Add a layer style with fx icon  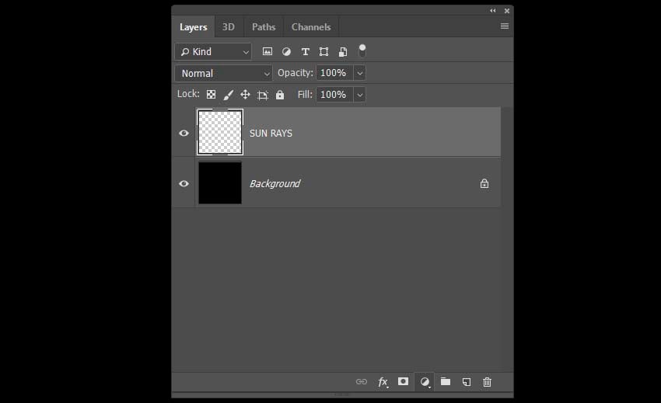383,382
